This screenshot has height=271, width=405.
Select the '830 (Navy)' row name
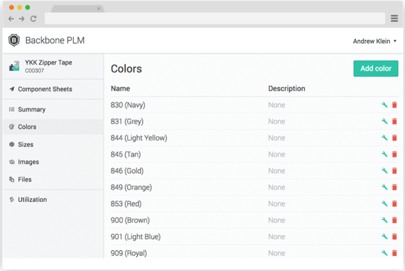(x=128, y=105)
